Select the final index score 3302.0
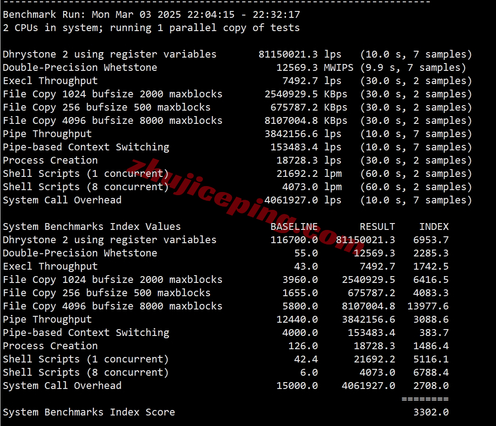Image resolution: width=496 pixels, height=426 pixels. (x=431, y=413)
